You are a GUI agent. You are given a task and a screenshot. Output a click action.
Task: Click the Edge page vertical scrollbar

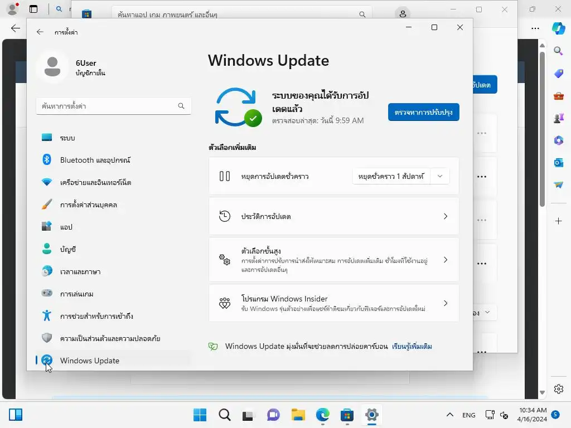(542, 129)
